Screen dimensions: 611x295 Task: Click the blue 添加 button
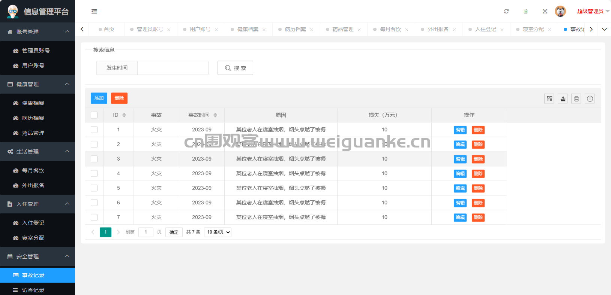pos(99,98)
